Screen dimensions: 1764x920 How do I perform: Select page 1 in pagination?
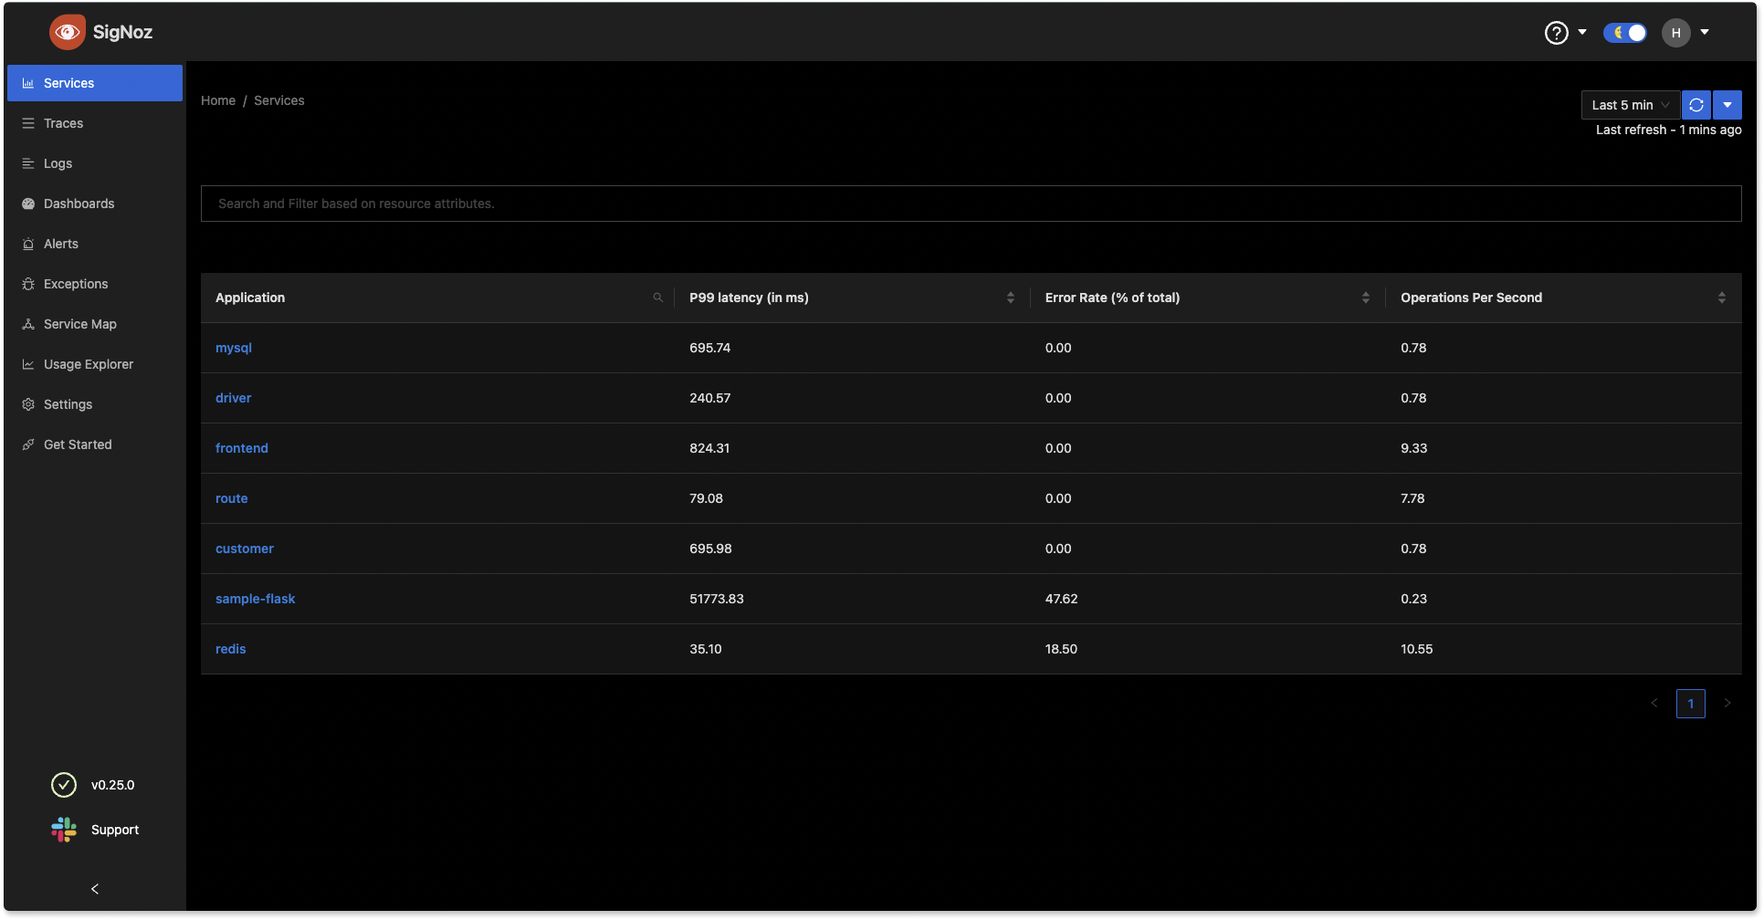1691,704
